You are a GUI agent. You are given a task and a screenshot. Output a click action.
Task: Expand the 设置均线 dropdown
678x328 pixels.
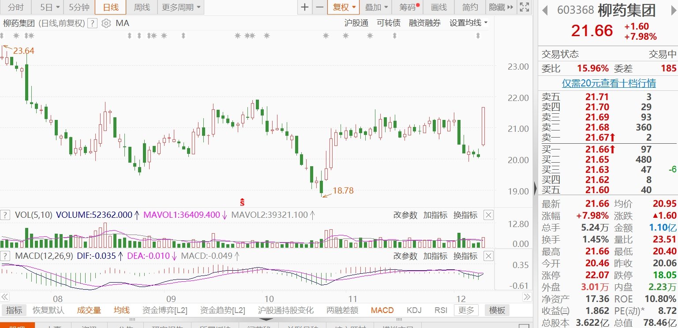[468, 23]
